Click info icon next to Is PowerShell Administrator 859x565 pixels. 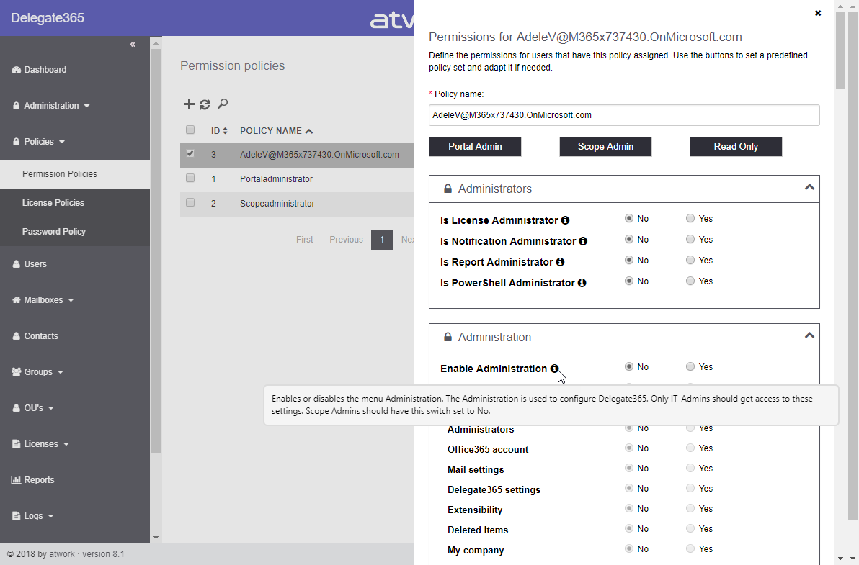click(582, 283)
